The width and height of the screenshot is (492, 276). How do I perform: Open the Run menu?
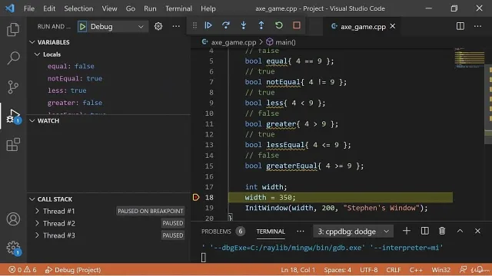pos(150,8)
